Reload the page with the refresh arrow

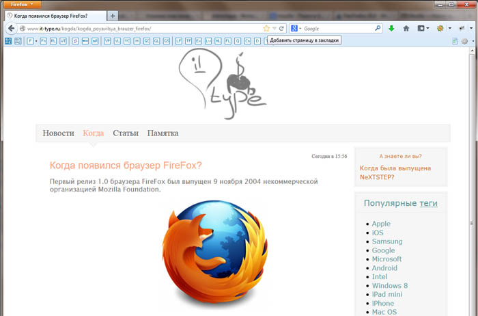click(281, 29)
